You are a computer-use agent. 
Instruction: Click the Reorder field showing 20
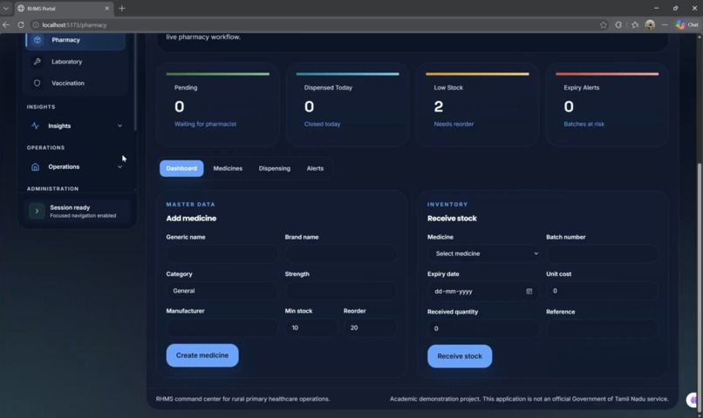tap(370, 327)
